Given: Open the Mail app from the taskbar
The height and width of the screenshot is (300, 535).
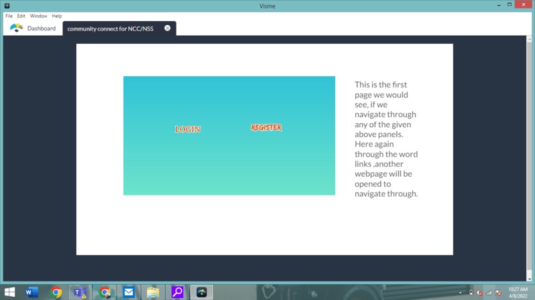Looking at the screenshot, I should coord(129,292).
